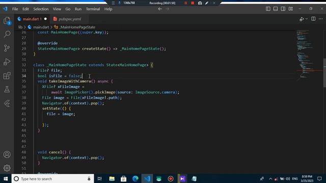This screenshot has width=326, height=183.
Task: Open the Terminal menu
Action: (93, 9)
